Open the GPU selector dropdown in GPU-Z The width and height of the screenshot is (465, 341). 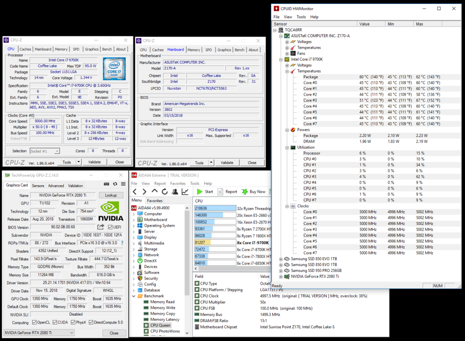click(x=38, y=332)
